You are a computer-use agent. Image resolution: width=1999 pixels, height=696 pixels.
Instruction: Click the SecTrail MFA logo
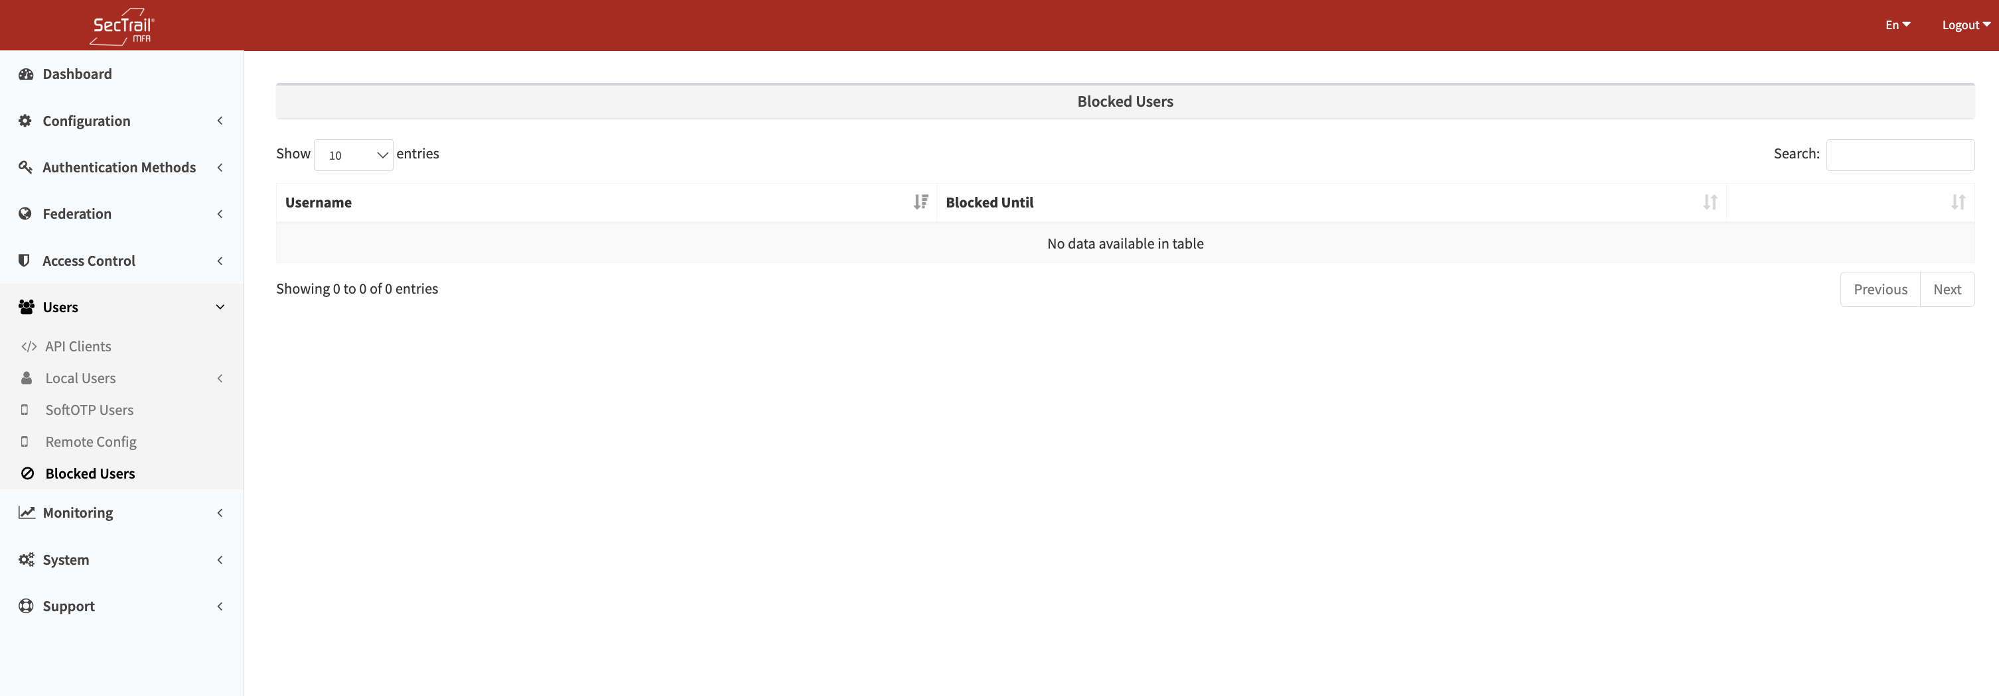click(122, 27)
